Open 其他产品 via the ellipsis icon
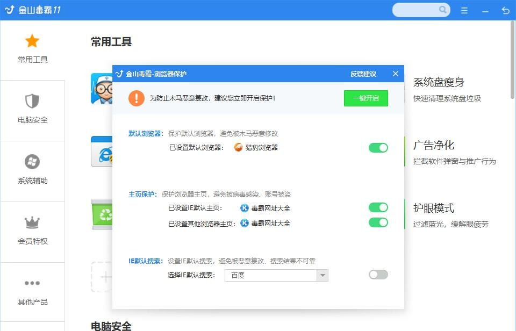Image resolution: width=516 pixels, height=331 pixels. tap(32, 283)
